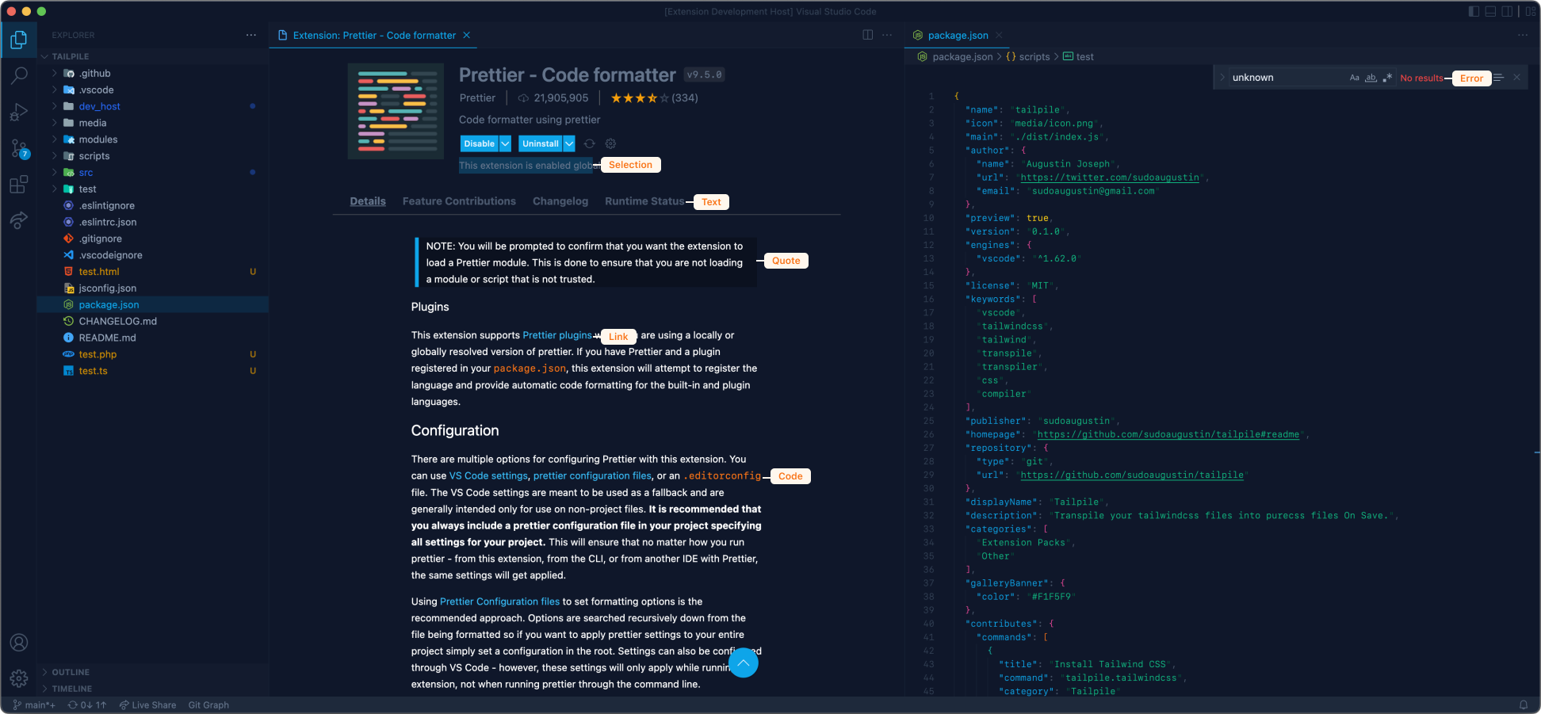Open test.html in the explorer
The height and width of the screenshot is (714, 1541).
152,272
